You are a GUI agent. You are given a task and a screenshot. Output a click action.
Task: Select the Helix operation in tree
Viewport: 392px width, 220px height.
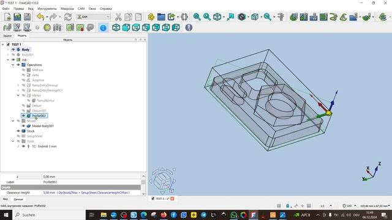(x=36, y=75)
